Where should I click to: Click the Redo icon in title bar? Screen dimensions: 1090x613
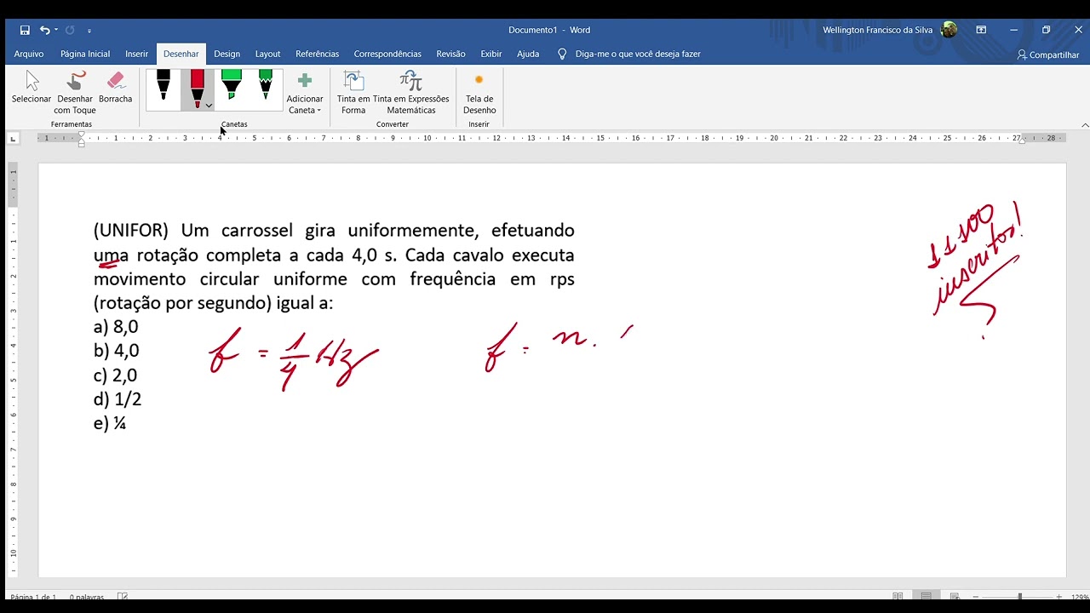click(x=70, y=30)
